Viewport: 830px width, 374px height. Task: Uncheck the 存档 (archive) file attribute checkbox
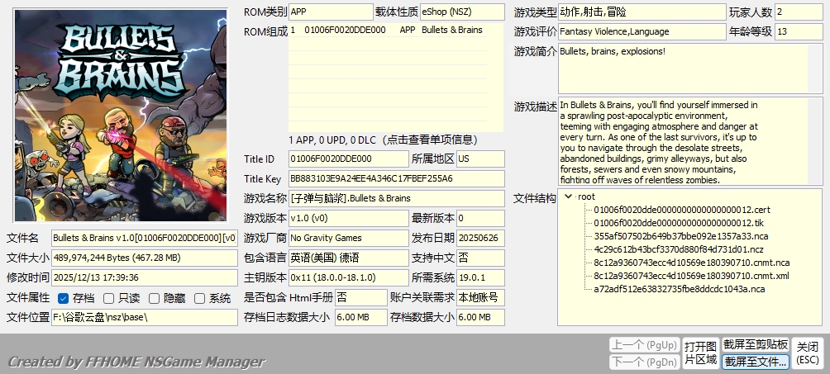point(64,298)
